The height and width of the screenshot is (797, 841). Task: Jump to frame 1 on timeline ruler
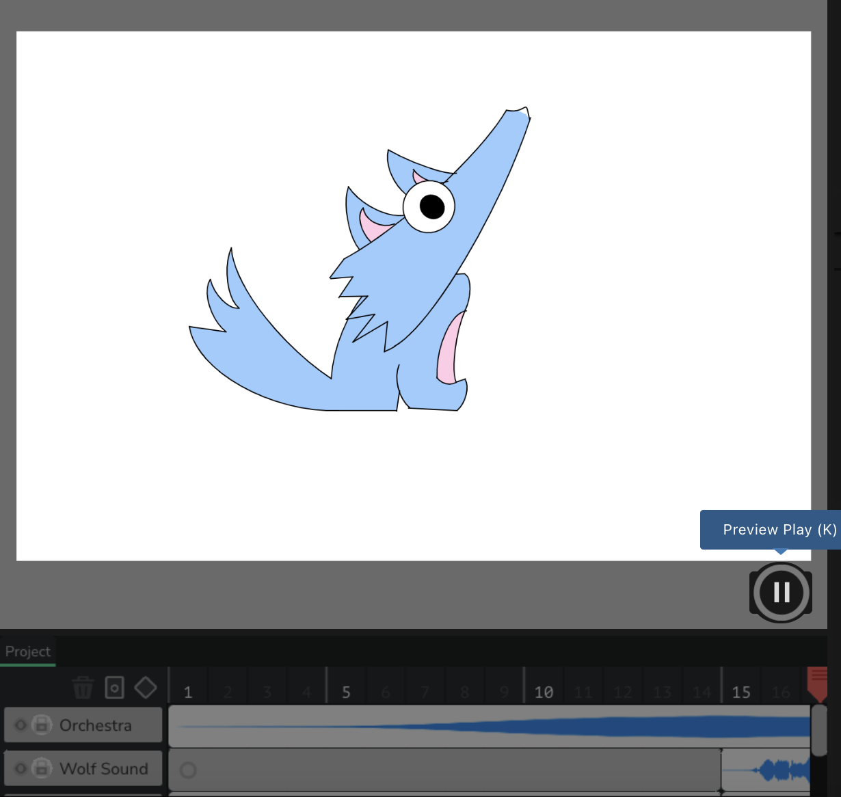tap(188, 692)
